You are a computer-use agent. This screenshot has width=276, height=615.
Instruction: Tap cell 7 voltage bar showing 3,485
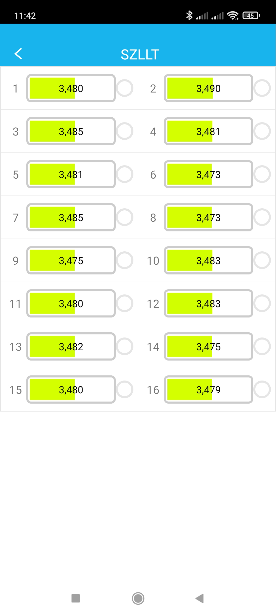71,218
